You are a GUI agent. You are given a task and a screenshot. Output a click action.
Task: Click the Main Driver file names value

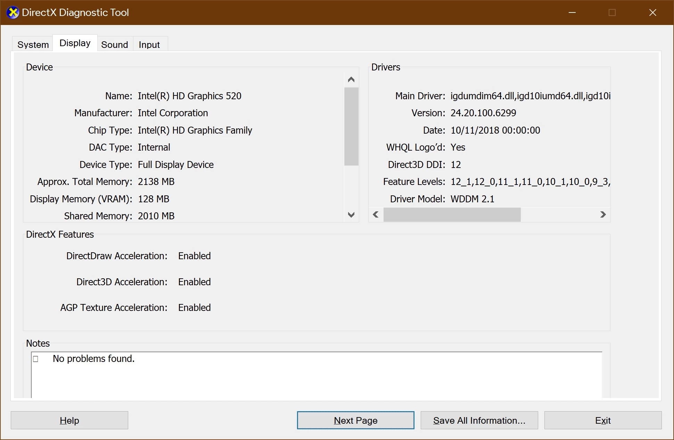point(530,96)
